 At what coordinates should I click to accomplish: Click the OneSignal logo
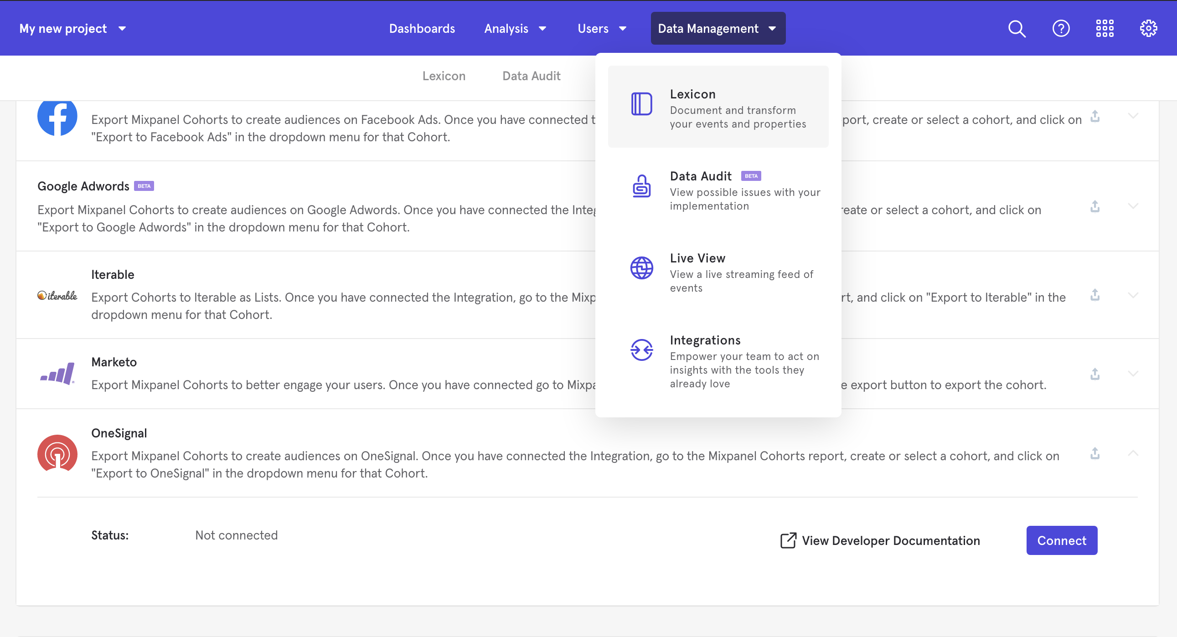tap(57, 453)
